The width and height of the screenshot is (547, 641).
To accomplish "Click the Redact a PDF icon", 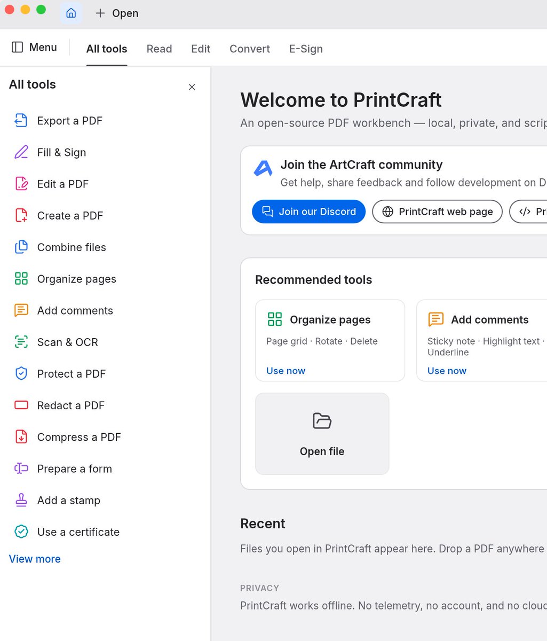I will point(21,405).
